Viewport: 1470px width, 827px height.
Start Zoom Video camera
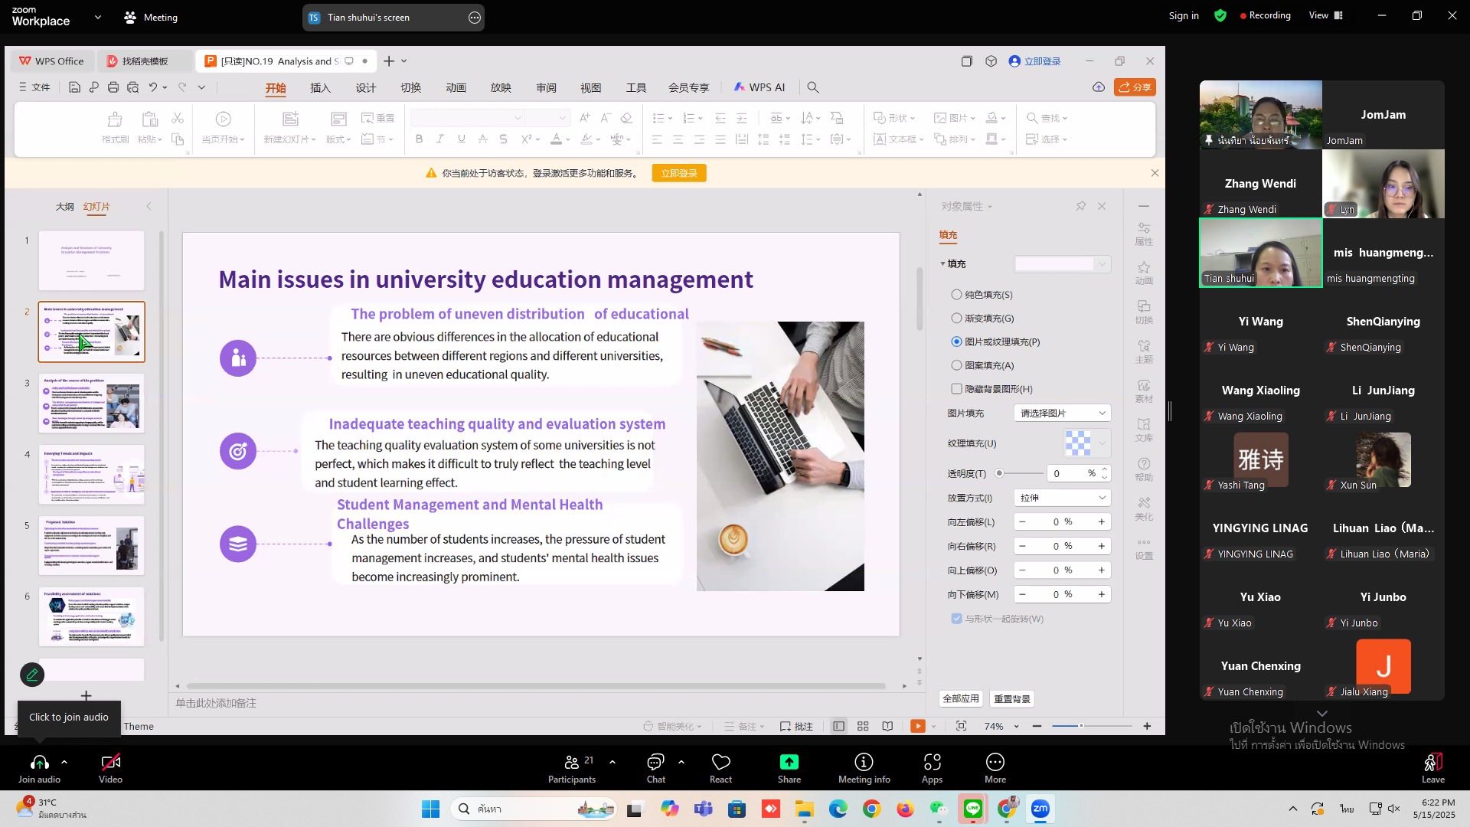coord(110,768)
